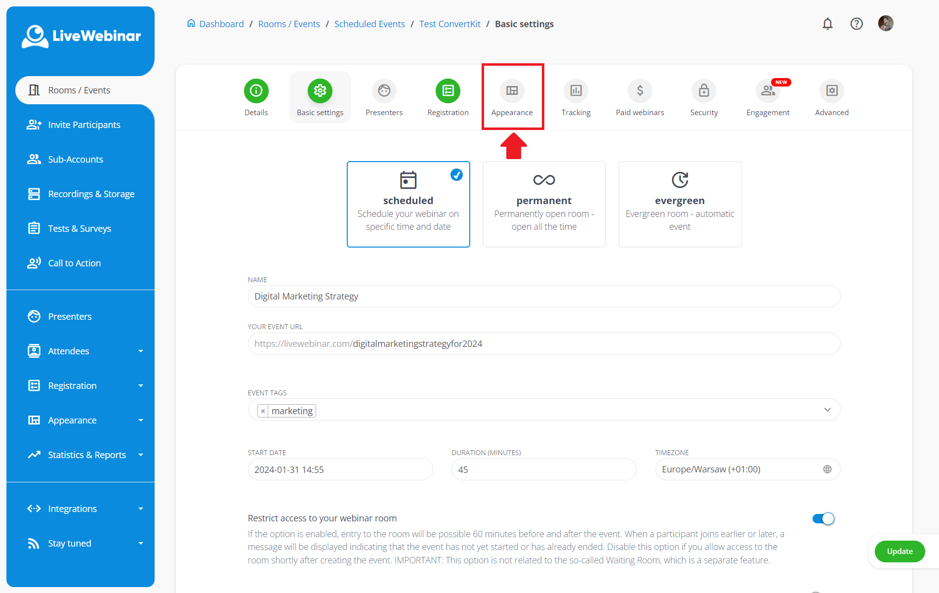Click the Update button

[899, 551]
